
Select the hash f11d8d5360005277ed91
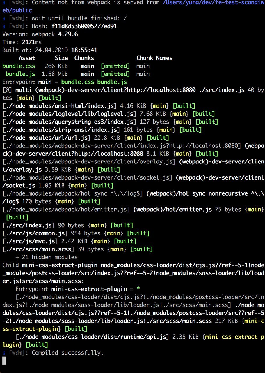click(x=84, y=26)
